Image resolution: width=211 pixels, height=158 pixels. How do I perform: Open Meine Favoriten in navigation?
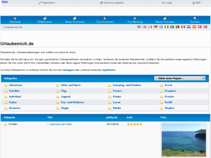tap(165, 20)
